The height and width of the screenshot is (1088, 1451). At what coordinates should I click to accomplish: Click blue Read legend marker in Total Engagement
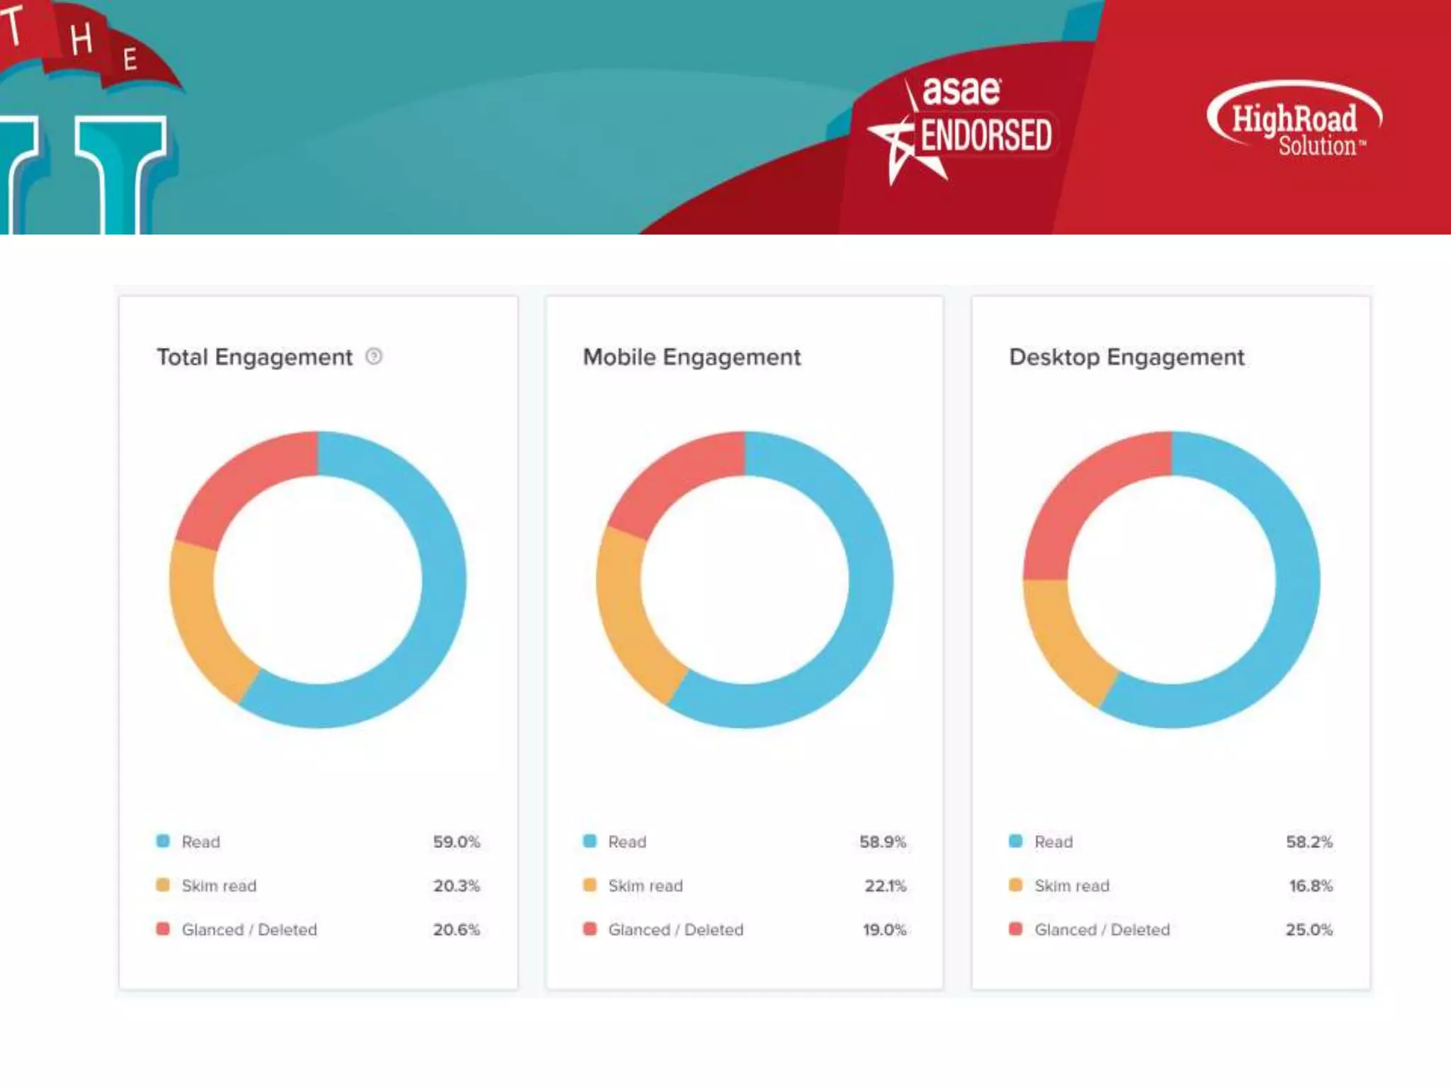[163, 841]
